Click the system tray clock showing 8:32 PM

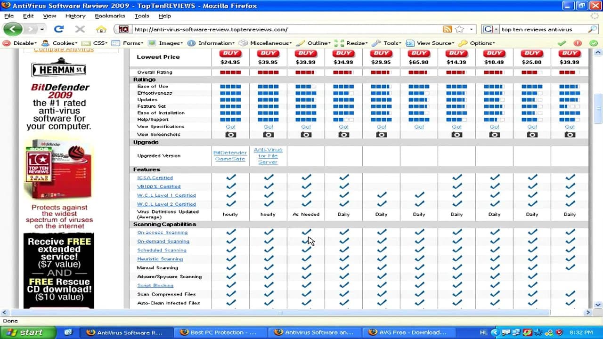click(x=581, y=332)
